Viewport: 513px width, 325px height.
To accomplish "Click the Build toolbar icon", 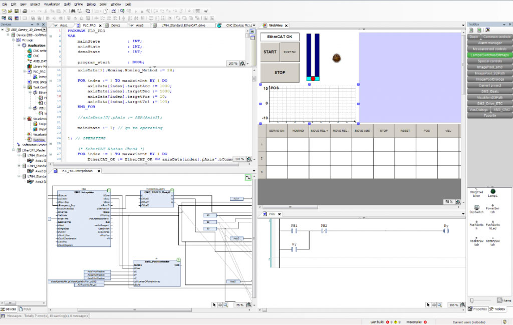I will click(114, 11).
